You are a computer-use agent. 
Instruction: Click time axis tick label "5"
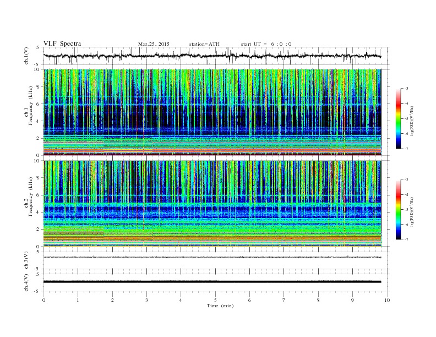(215, 300)
